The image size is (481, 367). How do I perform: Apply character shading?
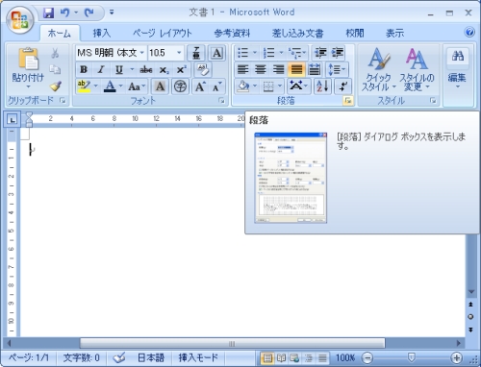pyautogui.click(x=160, y=86)
